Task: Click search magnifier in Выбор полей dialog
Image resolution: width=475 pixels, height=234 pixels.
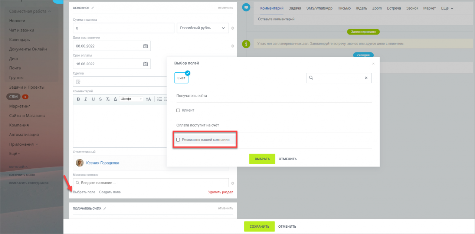Action: (x=311, y=78)
